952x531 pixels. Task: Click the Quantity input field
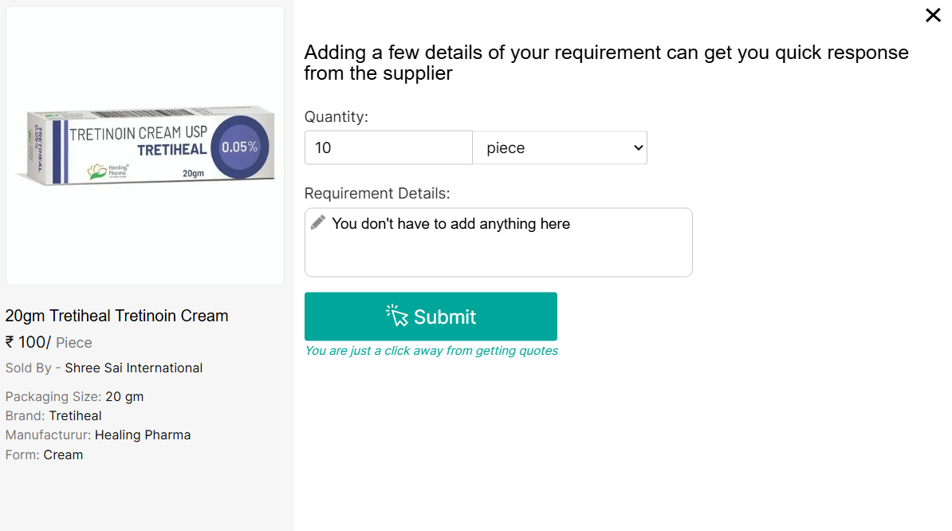388,147
